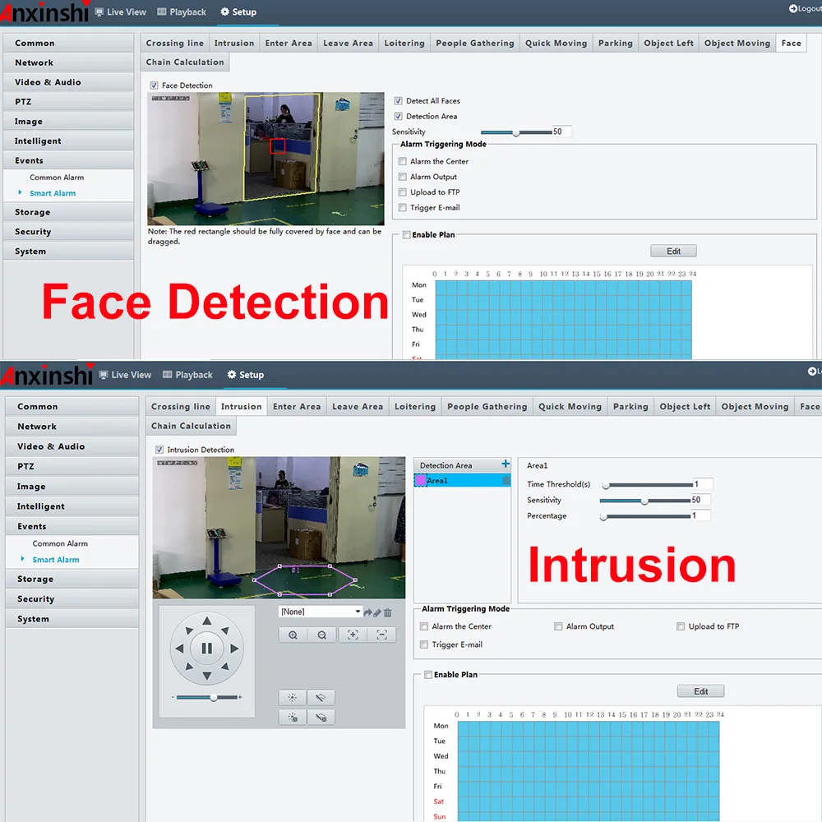Pan camera left with PTZ left arrow
Screen dimensions: 822x822
[179, 649]
